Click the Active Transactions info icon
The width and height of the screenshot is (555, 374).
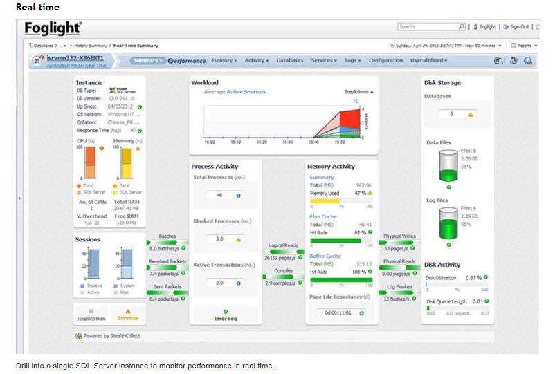[238, 283]
